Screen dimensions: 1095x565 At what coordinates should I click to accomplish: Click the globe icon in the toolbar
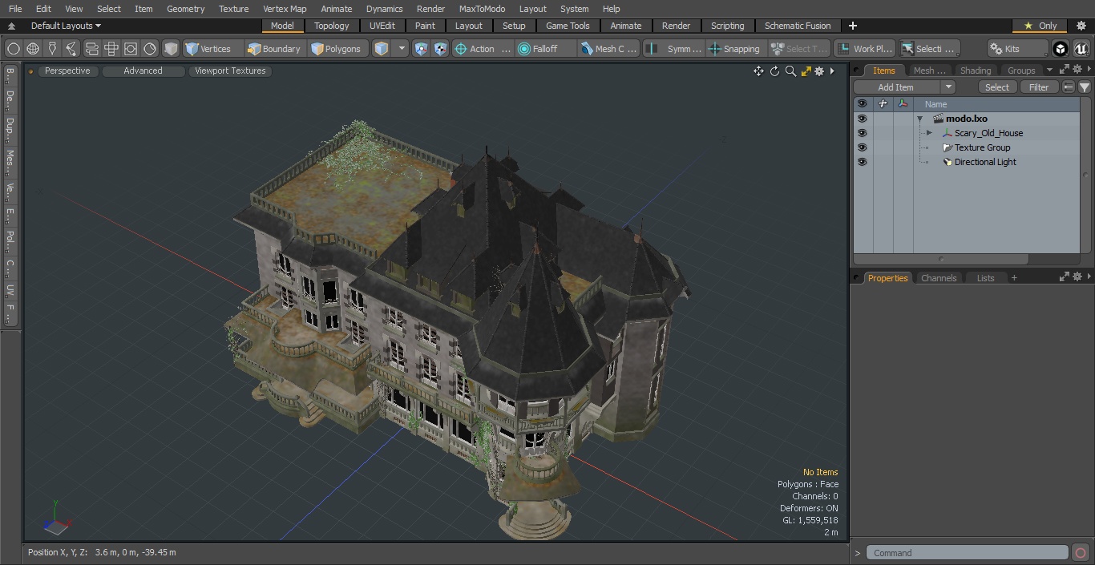coord(33,49)
